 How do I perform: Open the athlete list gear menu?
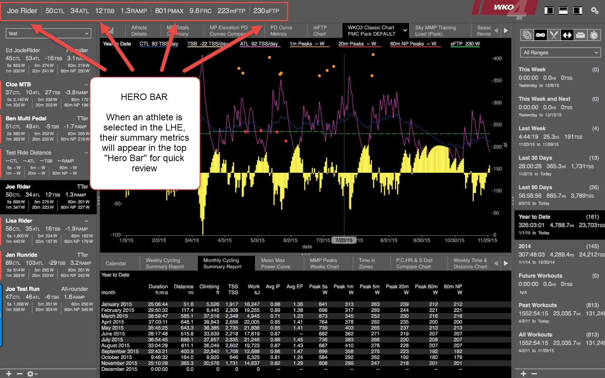click(x=32, y=373)
